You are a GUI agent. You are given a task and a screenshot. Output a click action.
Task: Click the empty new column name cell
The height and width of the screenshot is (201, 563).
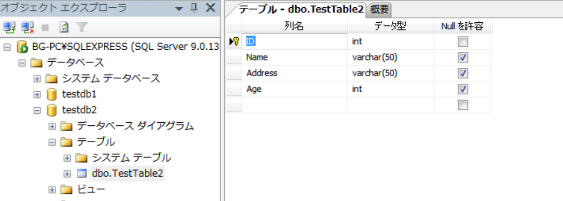(x=294, y=105)
